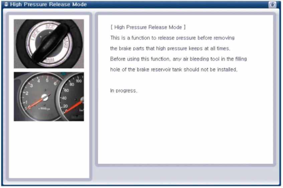Select the tachometer gauge cluster image
This screenshot has height=188, width=283.
pos(49,97)
